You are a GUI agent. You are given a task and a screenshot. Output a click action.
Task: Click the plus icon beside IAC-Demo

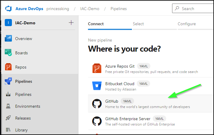coord(71,23)
